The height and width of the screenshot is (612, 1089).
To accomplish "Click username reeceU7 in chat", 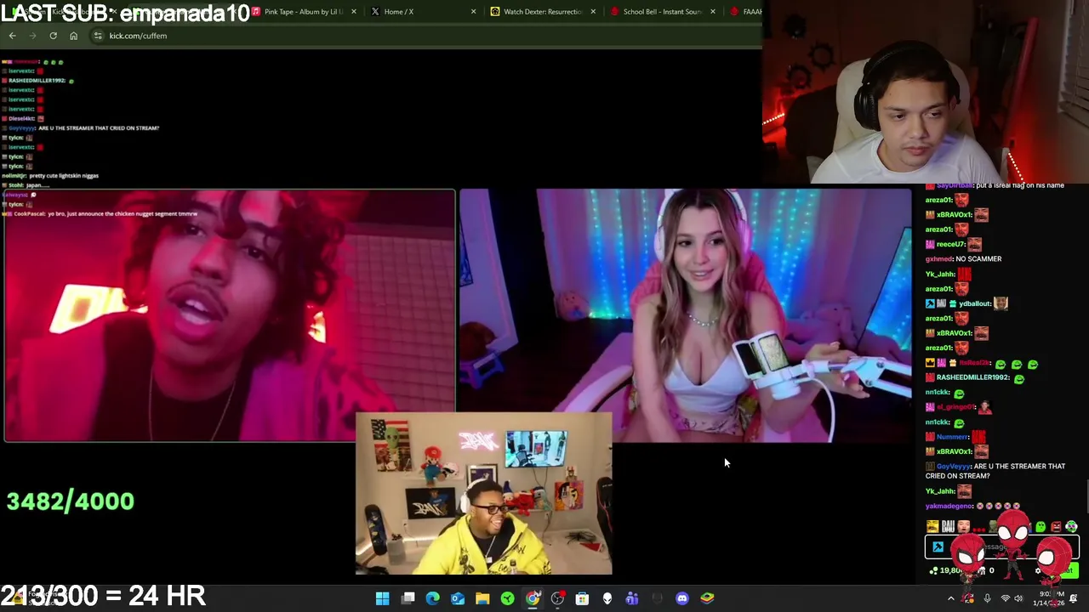I will (x=950, y=244).
